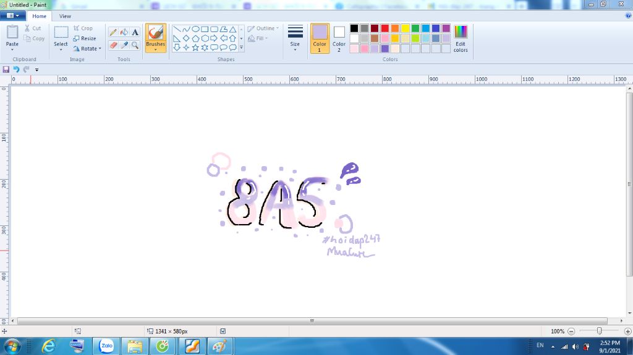Pick the Triangle shape

(x=233, y=29)
